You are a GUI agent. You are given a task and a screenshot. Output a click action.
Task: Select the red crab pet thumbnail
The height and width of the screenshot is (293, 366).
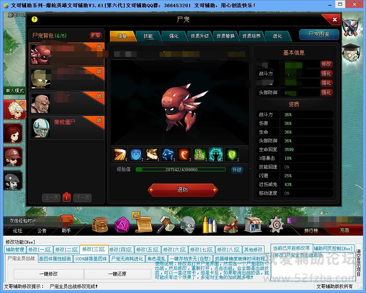pyautogui.click(x=41, y=54)
